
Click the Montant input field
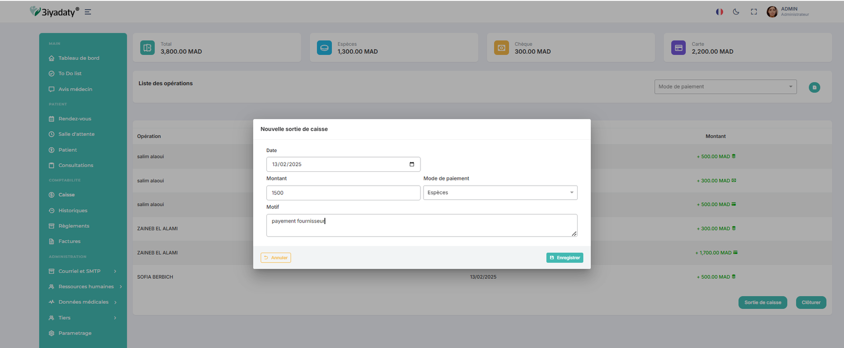(343, 193)
